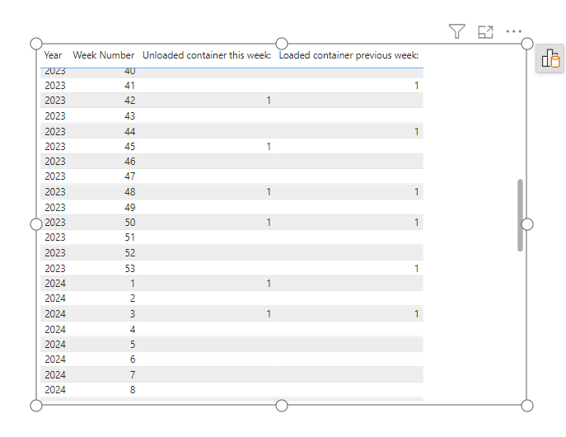Click week number 51 cell
Viewport: 566px width, 437px height.
pos(129,237)
